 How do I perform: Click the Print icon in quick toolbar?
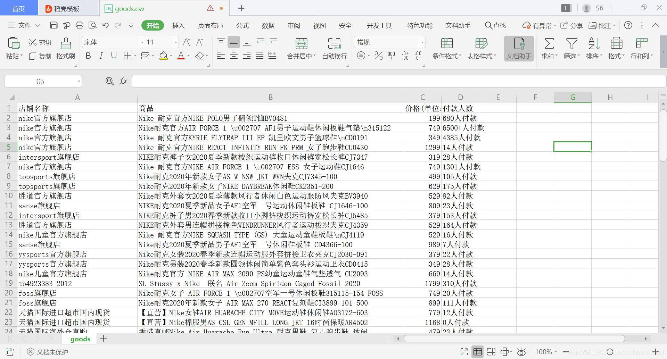click(80, 25)
